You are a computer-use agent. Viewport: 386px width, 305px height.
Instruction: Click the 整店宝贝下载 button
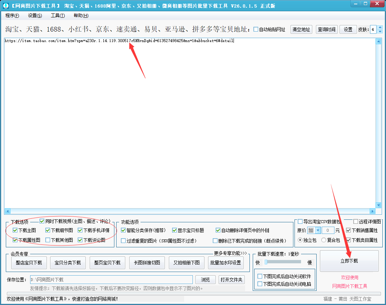(29, 263)
